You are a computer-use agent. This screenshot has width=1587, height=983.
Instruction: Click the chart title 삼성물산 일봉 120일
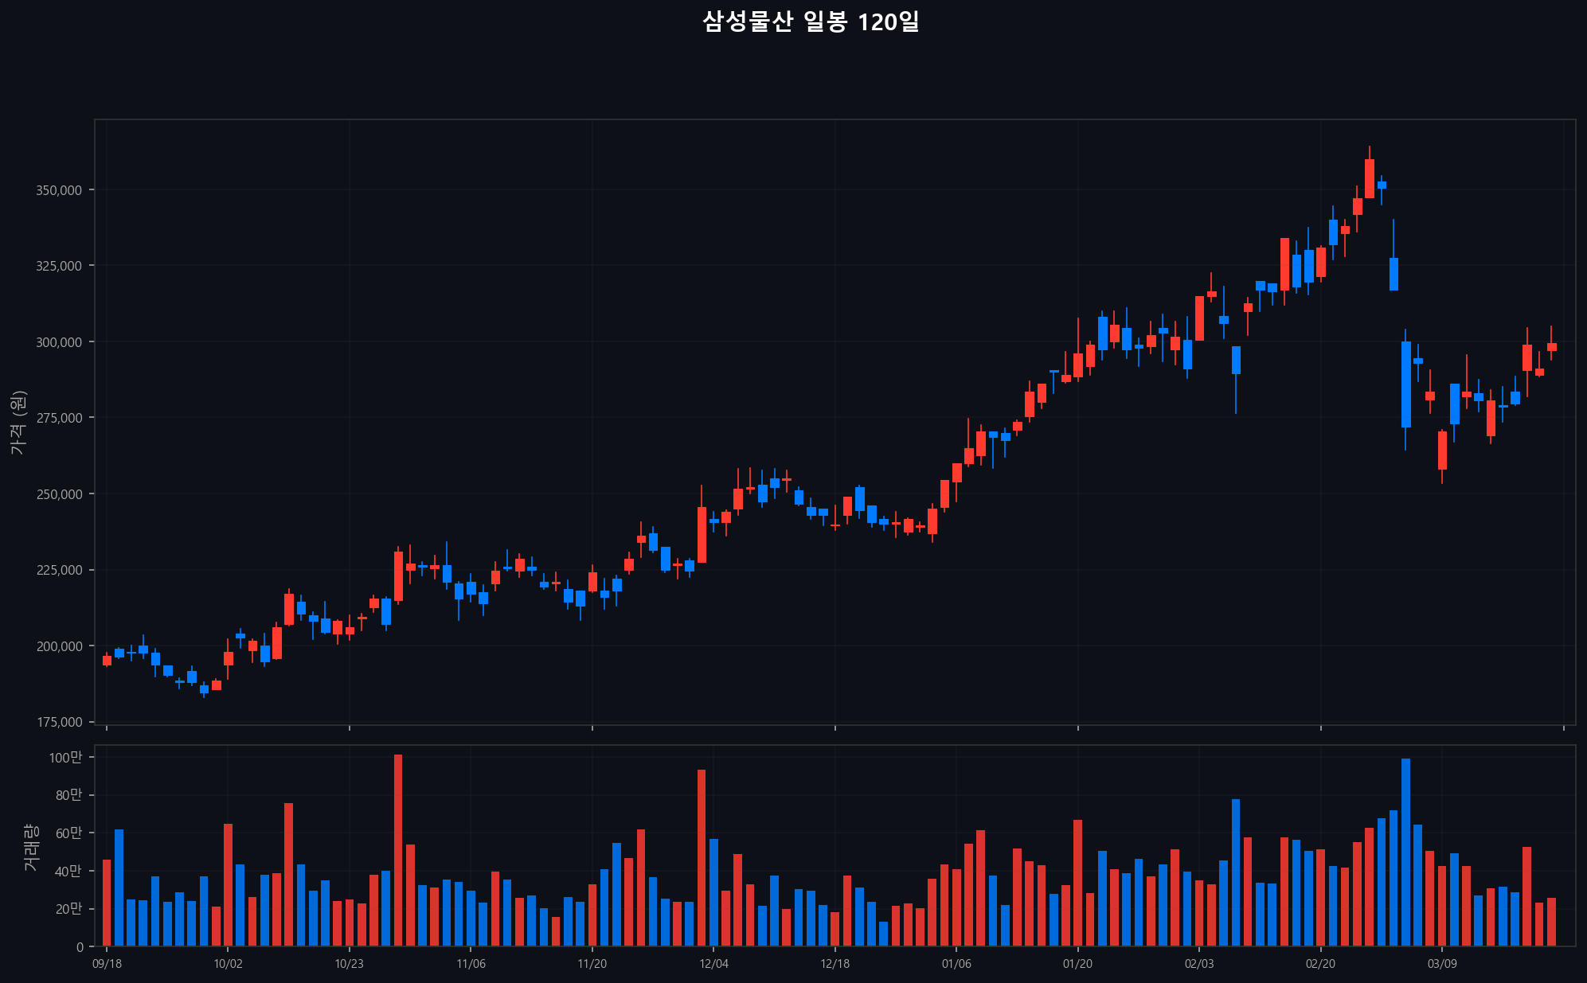point(811,21)
